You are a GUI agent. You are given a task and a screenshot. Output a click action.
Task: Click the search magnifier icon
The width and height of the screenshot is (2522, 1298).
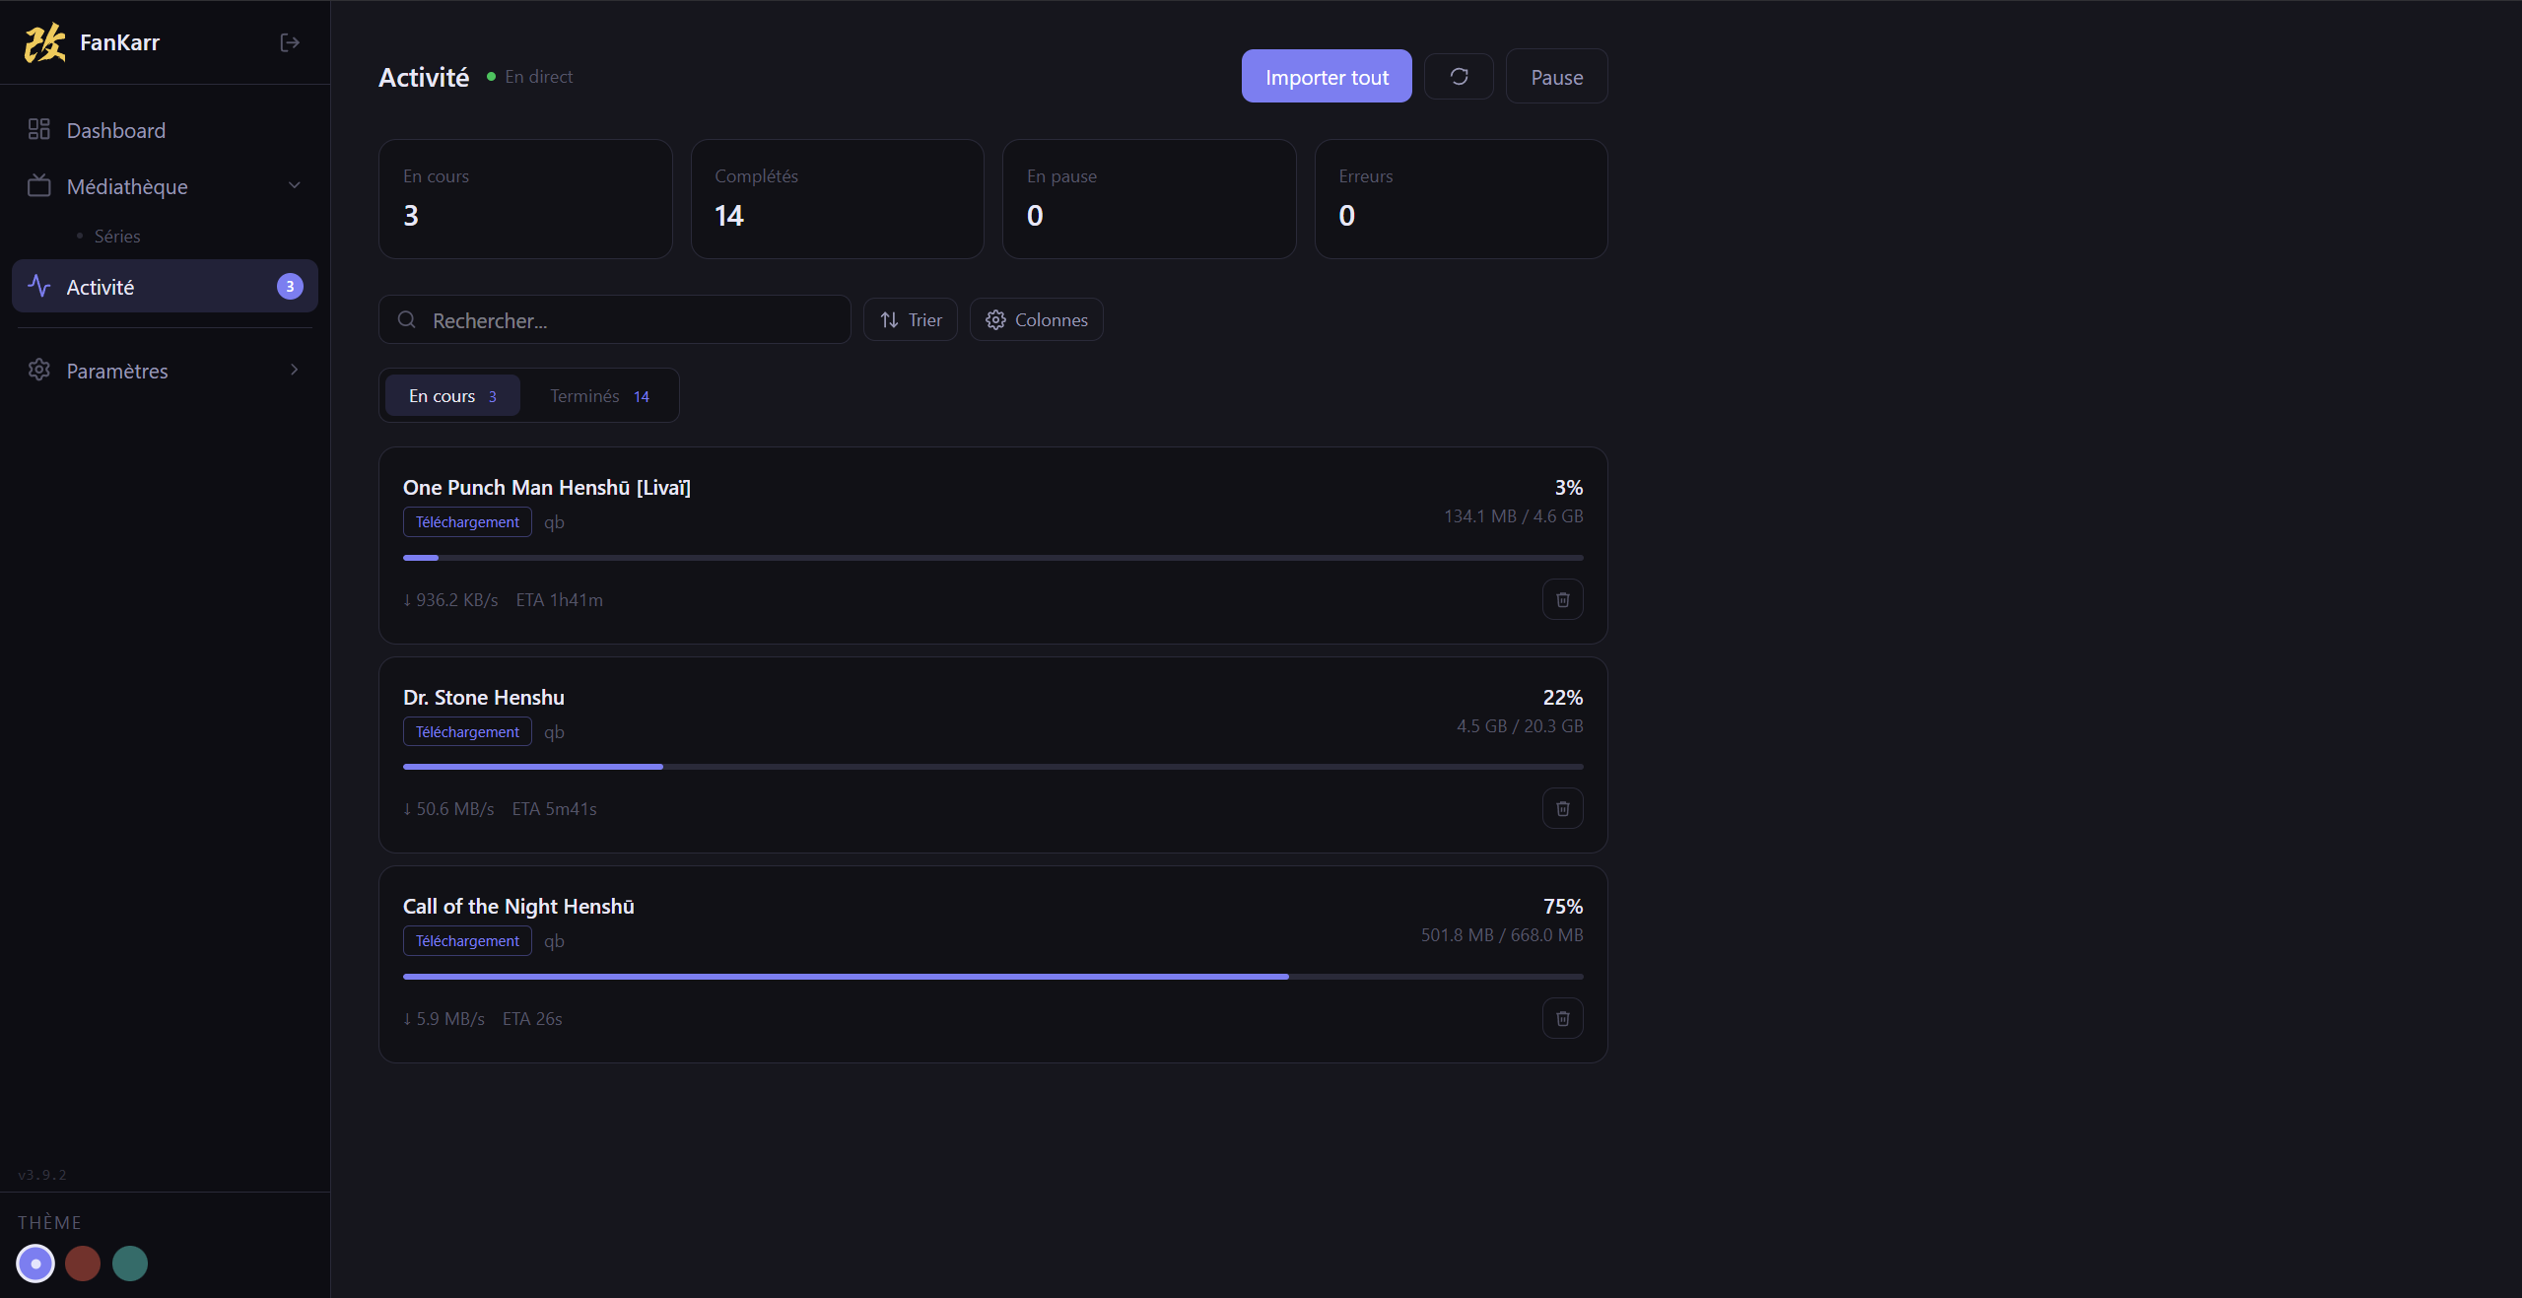click(406, 319)
